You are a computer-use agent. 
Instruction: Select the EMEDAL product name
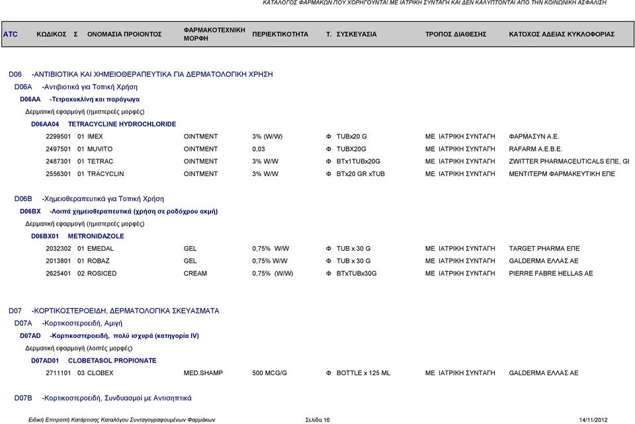pyautogui.click(x=101, y=249)
